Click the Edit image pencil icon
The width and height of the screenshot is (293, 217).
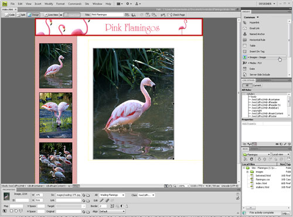(101, 201)
